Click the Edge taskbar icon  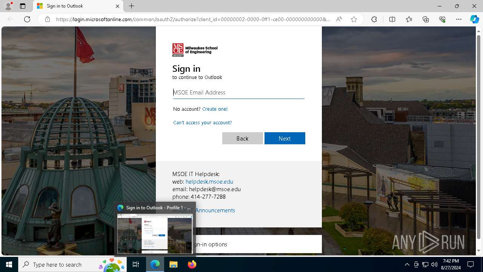(155, 264)
